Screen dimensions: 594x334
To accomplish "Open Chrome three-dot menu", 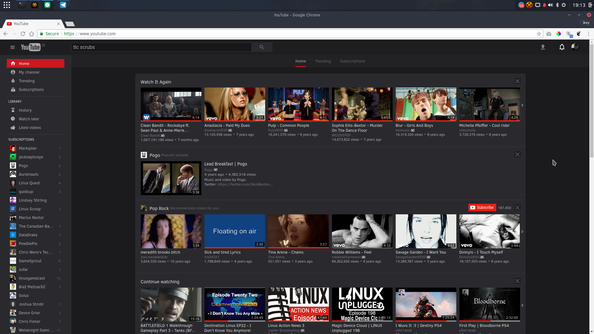I will click(588, 34).
